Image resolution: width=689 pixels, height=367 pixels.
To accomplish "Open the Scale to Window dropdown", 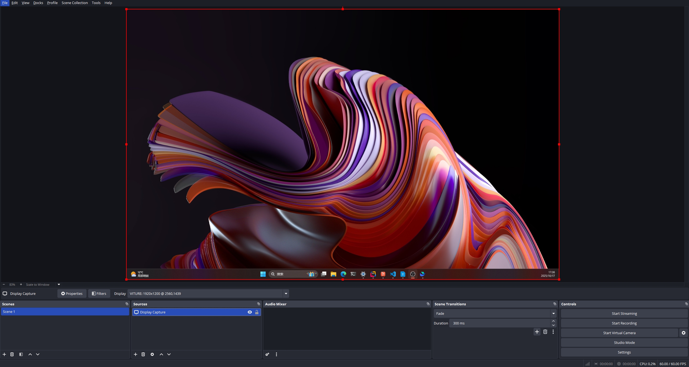I will pos(59,284).
